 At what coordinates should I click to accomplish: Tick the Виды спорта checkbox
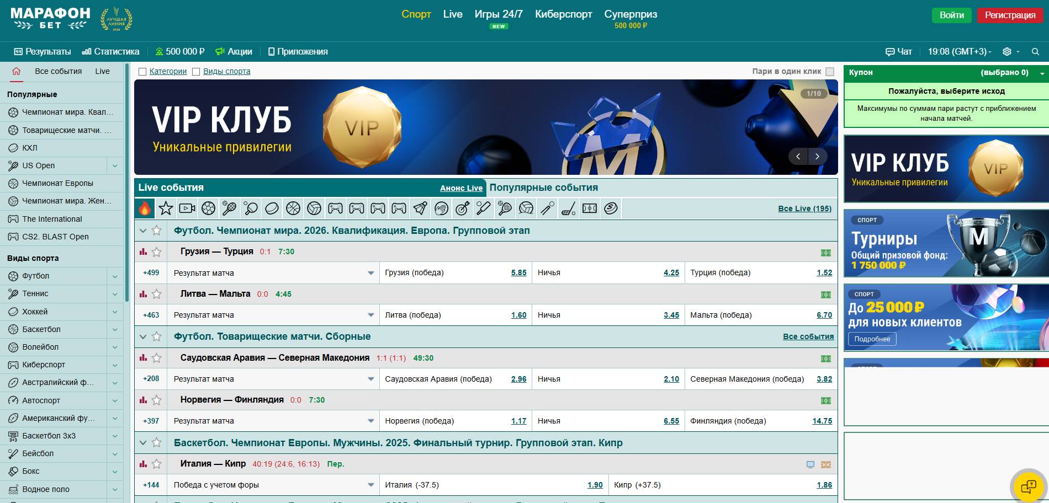(196, 72)
